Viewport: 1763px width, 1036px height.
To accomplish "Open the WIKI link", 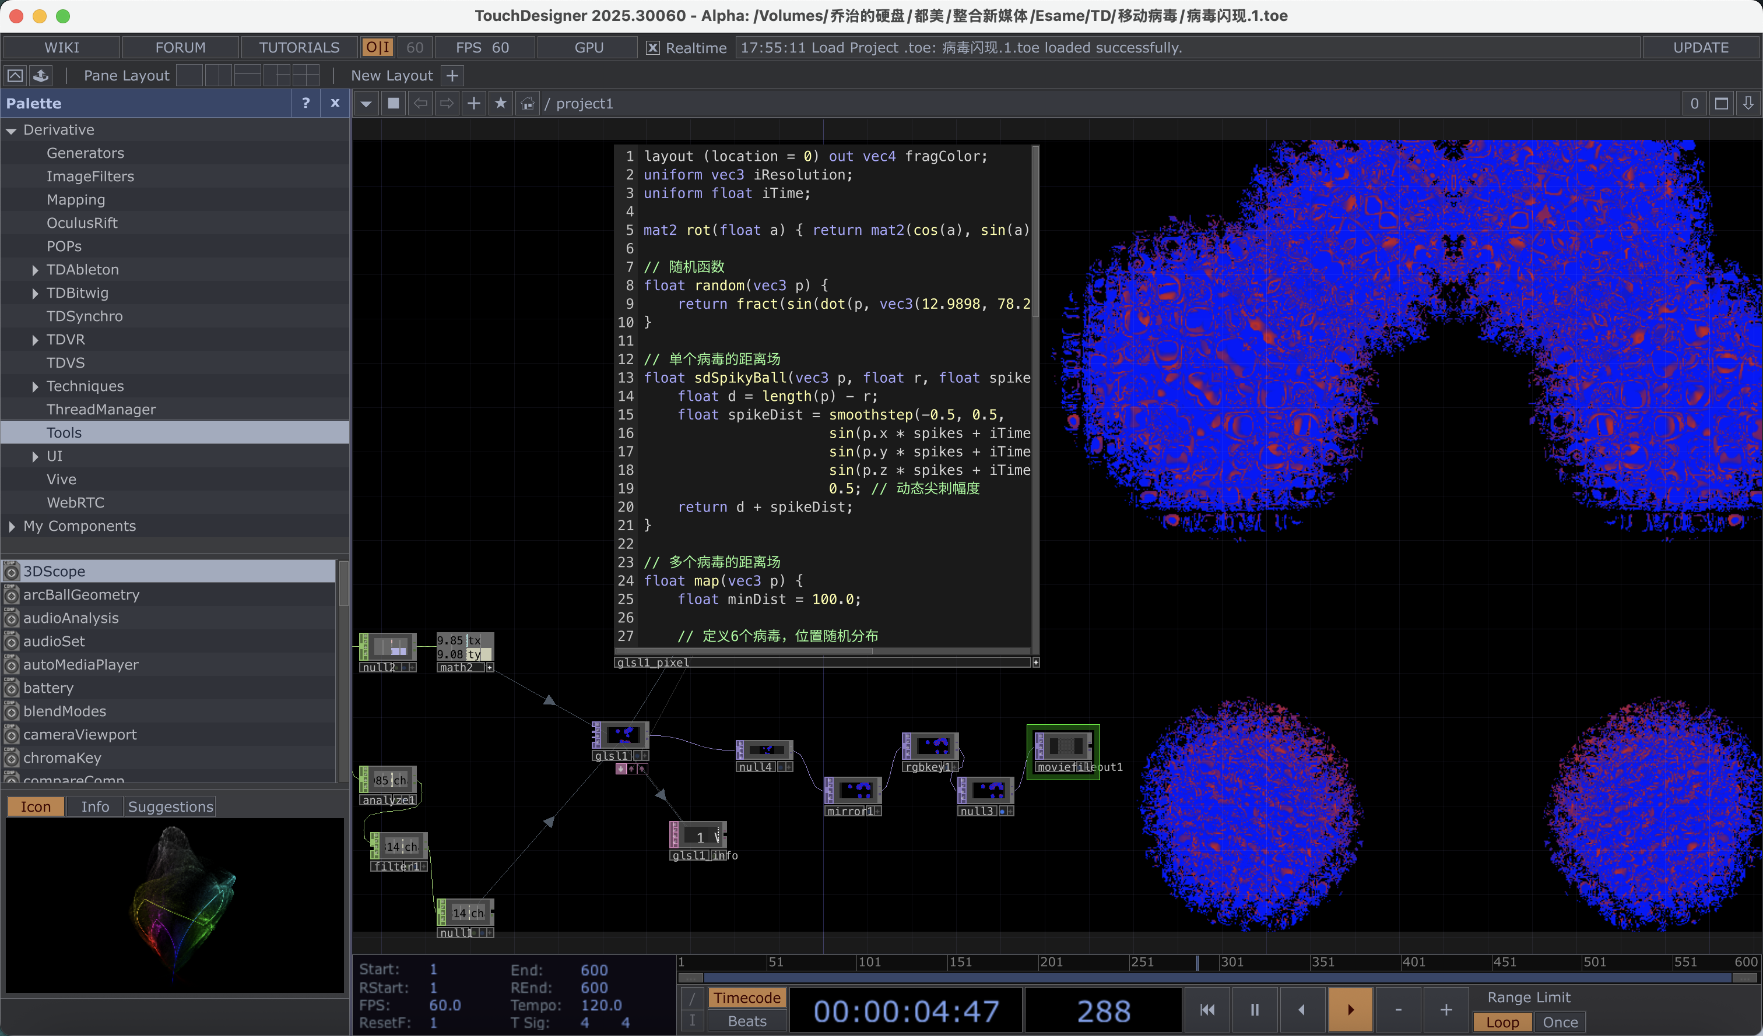I will click(62, 48).
